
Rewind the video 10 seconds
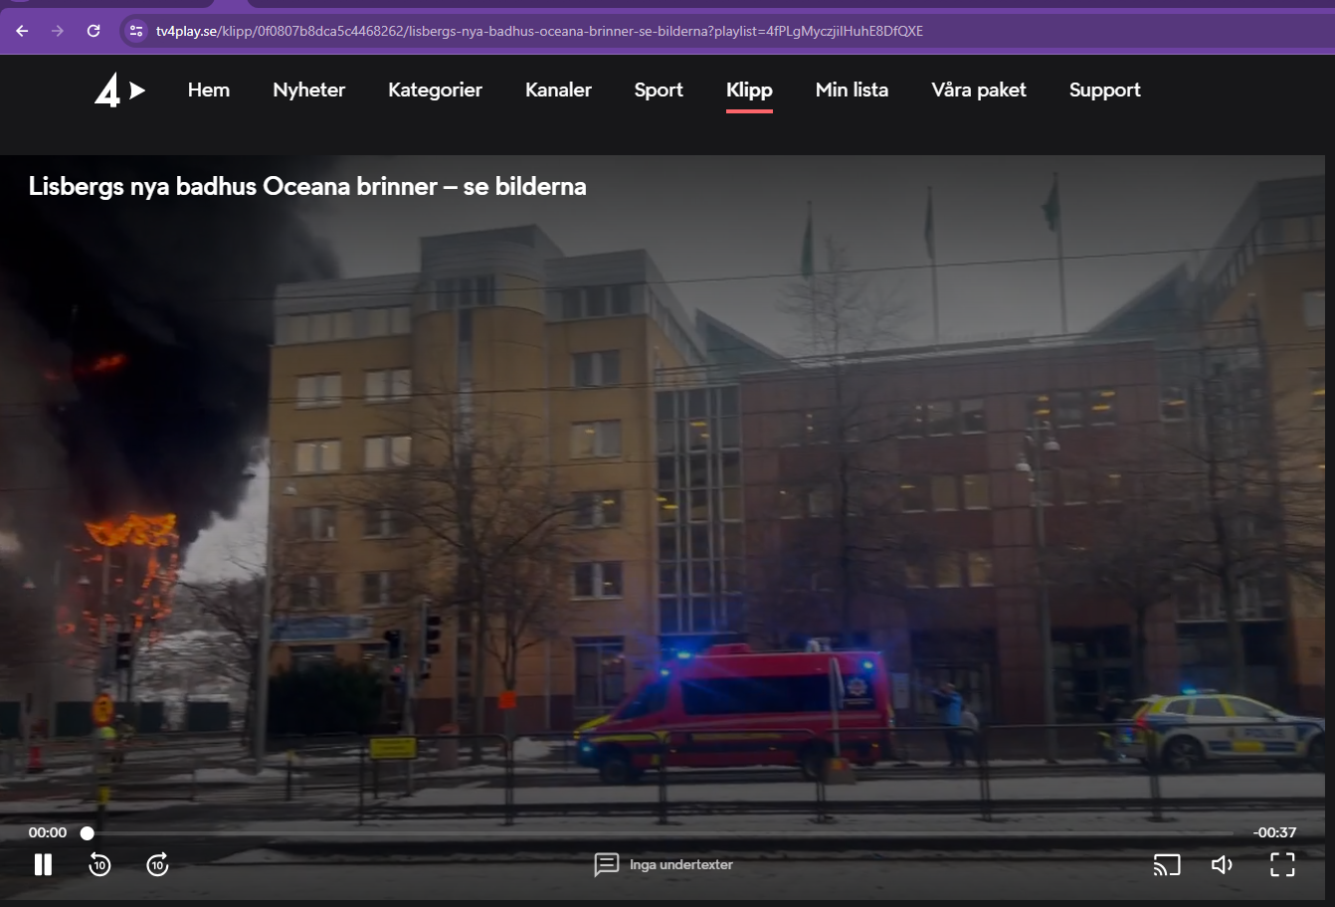[99, 864]
